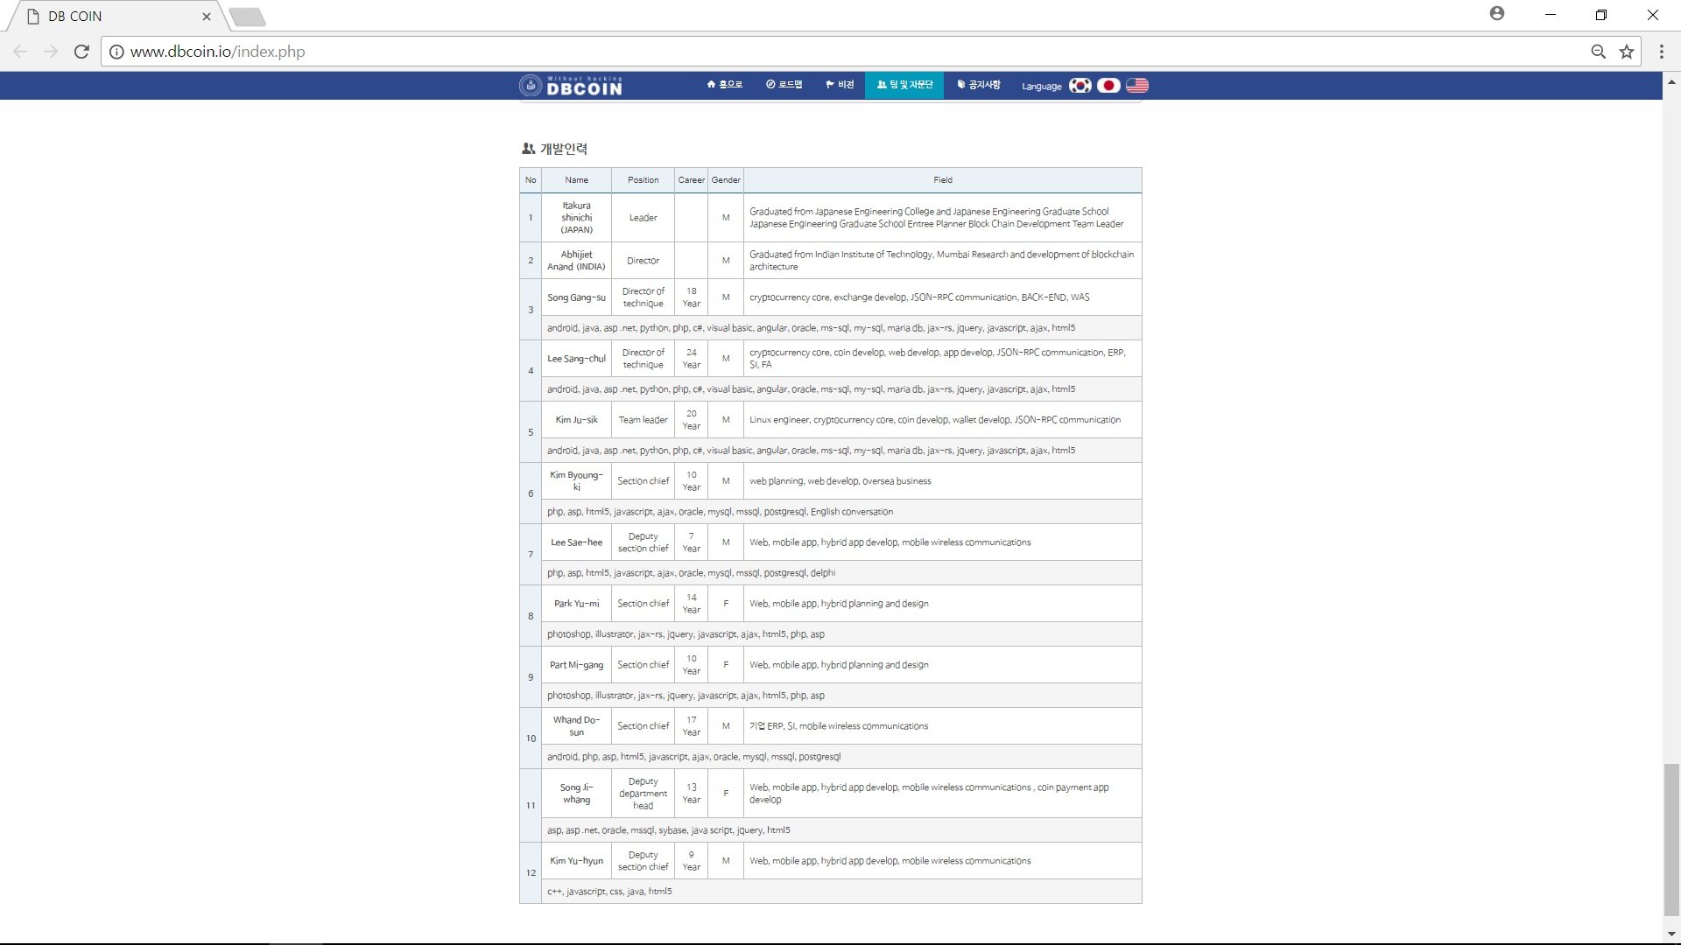Screen dimensions: 1681x945
Task: Open 팀 및 자문단 team menu
Action: click(x=904, y=85)
